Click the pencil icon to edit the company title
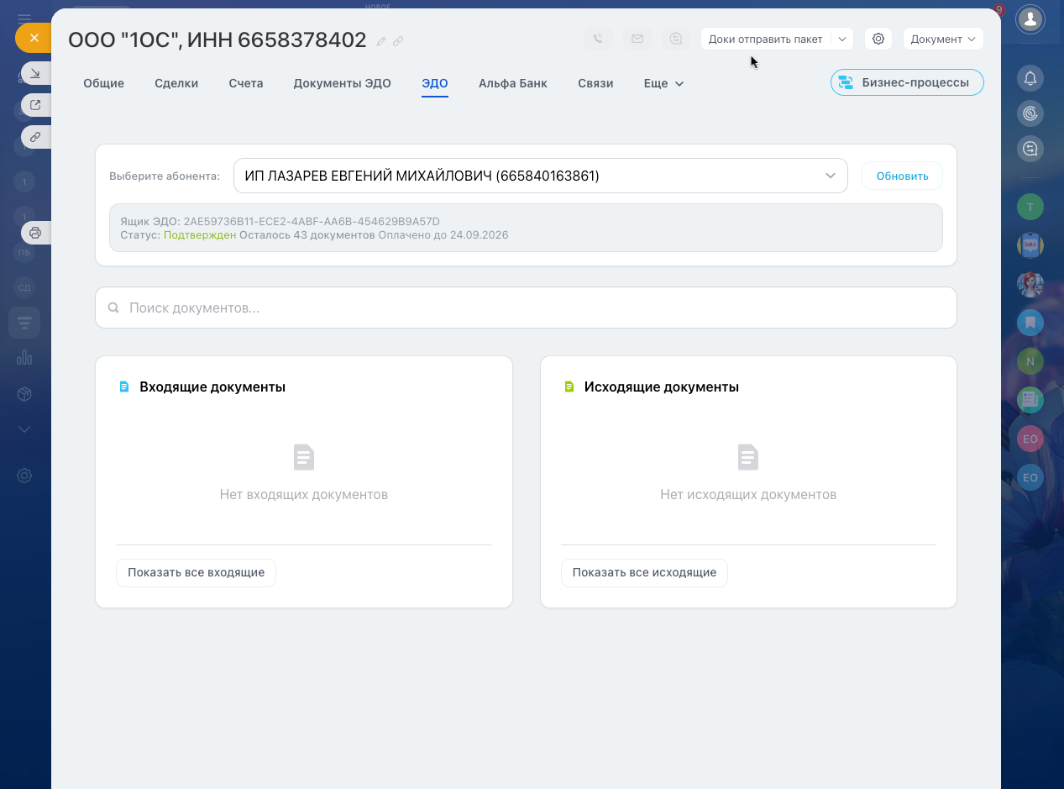 381,41
